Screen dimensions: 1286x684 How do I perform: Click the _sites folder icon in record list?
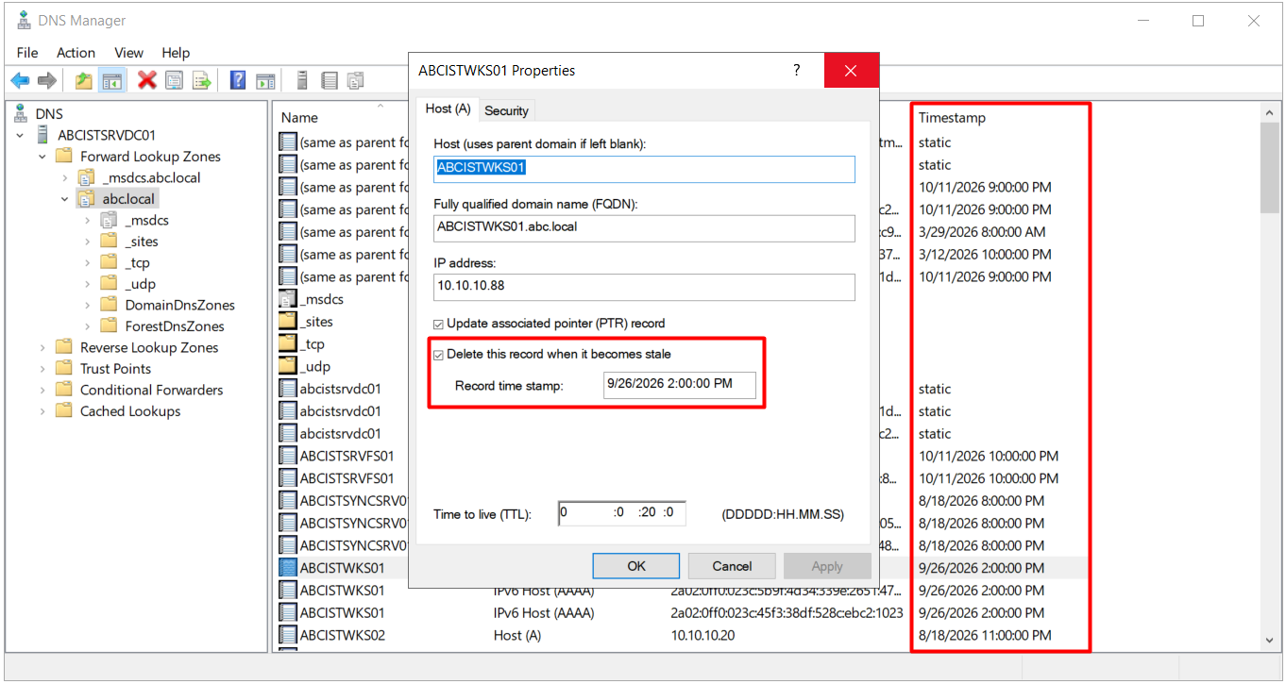pyautogui.click(x=288, y=322)
